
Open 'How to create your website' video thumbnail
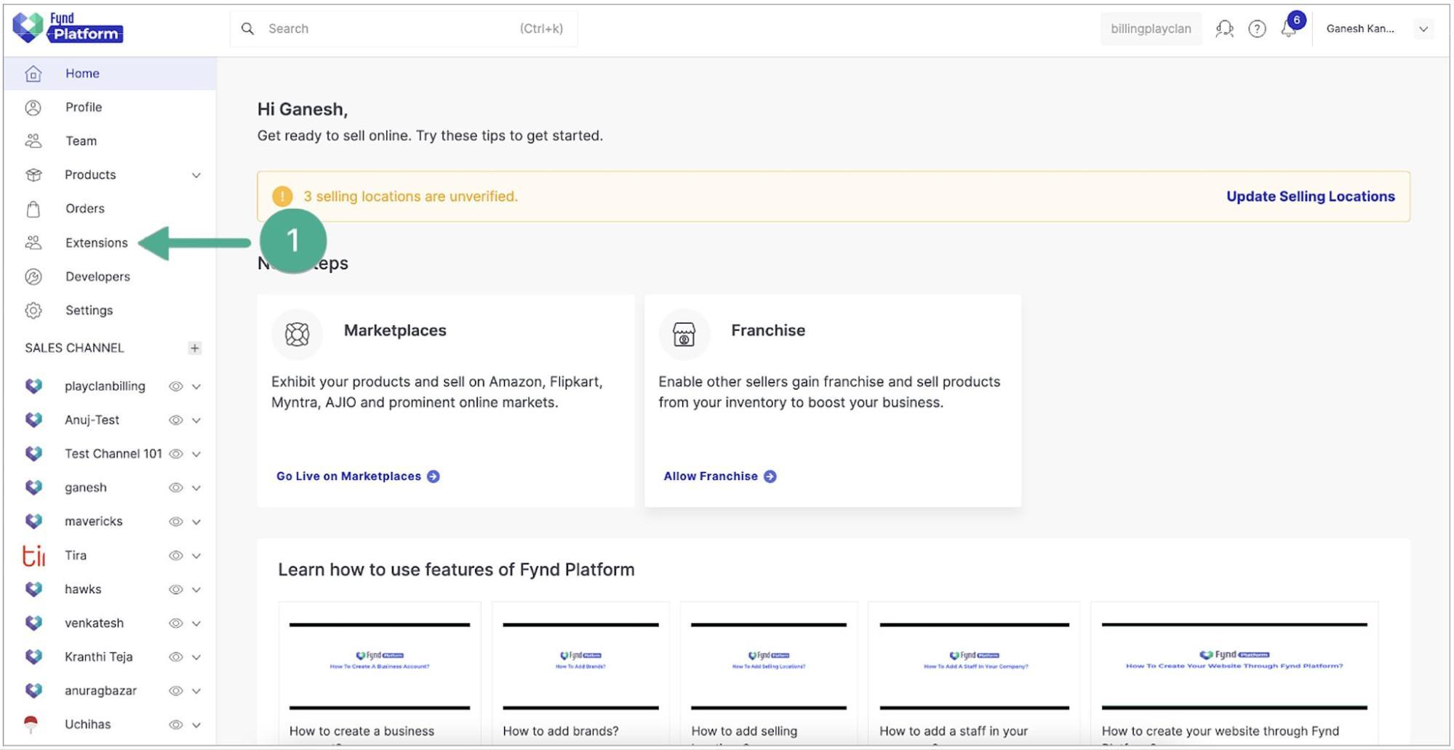1234,666
